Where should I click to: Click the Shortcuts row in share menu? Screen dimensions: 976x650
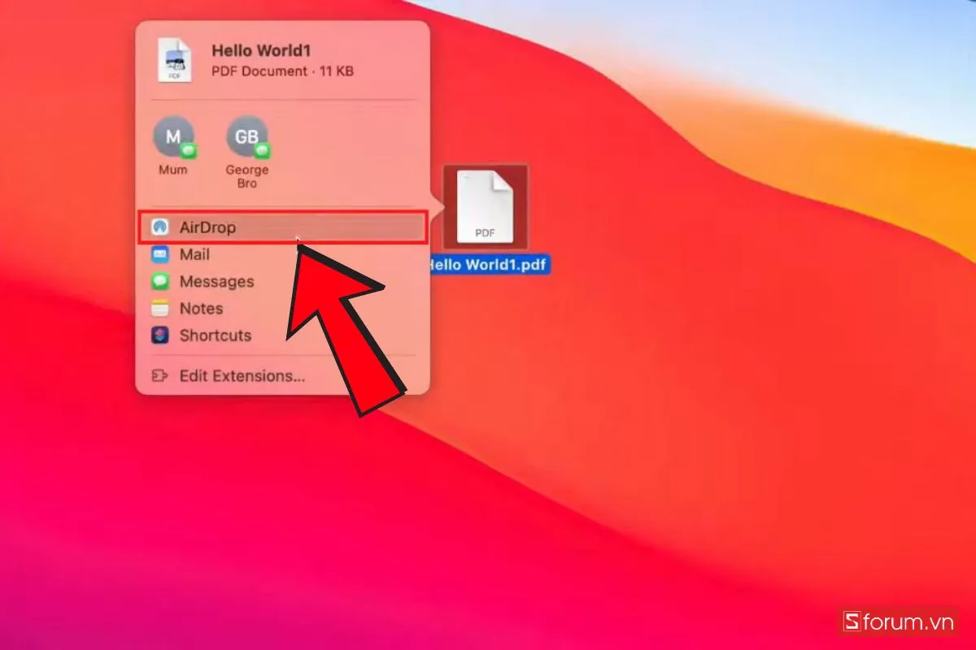pyautogui.click(x=215, y=336)
